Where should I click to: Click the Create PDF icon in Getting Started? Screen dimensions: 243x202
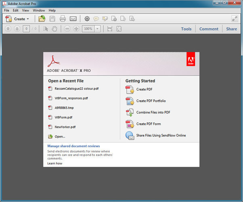point(130,90)
